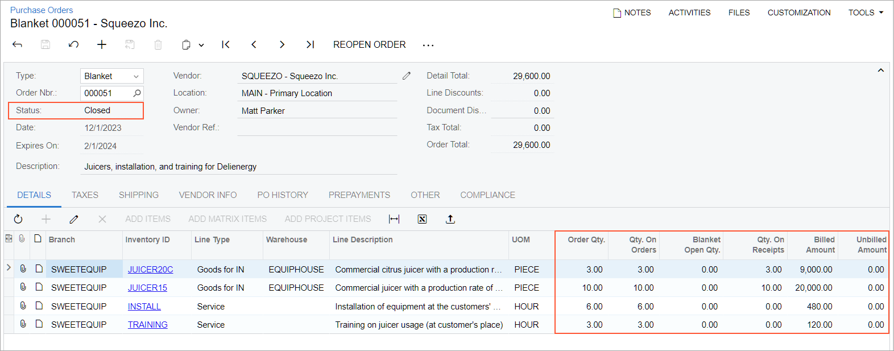Collapse the order summary panel

880,71
